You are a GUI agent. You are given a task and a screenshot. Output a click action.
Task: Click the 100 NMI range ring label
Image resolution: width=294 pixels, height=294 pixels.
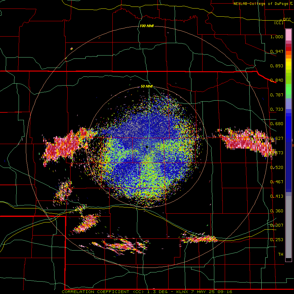pyautogui.click(x=147, y=26)
